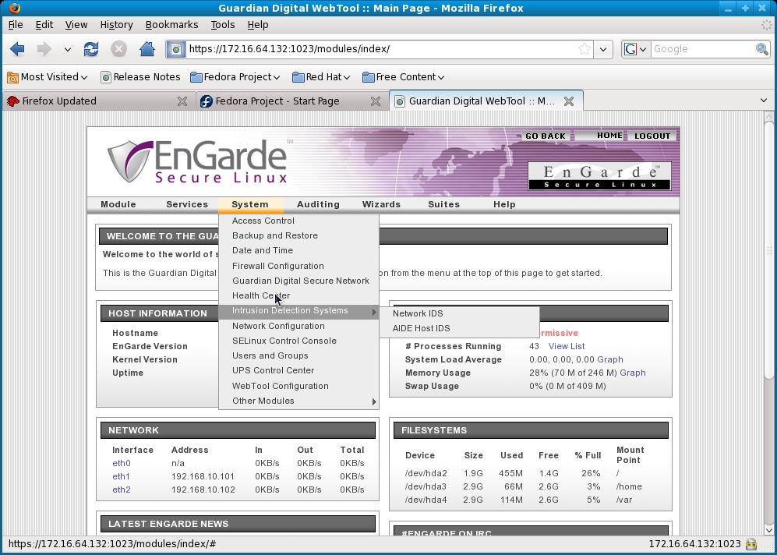Select UPS Control Center menu item

(x=298, y=371)
